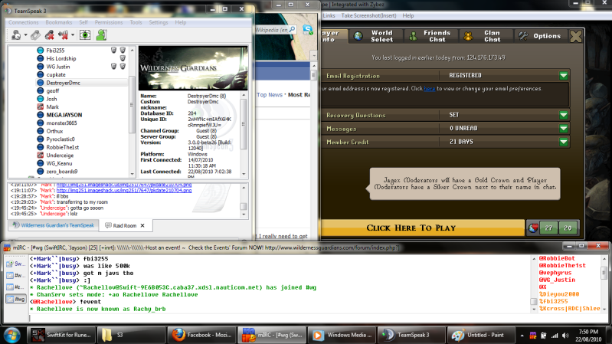Open the Facebook Mozilla Firefox taskbar button

[x=201, y=335]
